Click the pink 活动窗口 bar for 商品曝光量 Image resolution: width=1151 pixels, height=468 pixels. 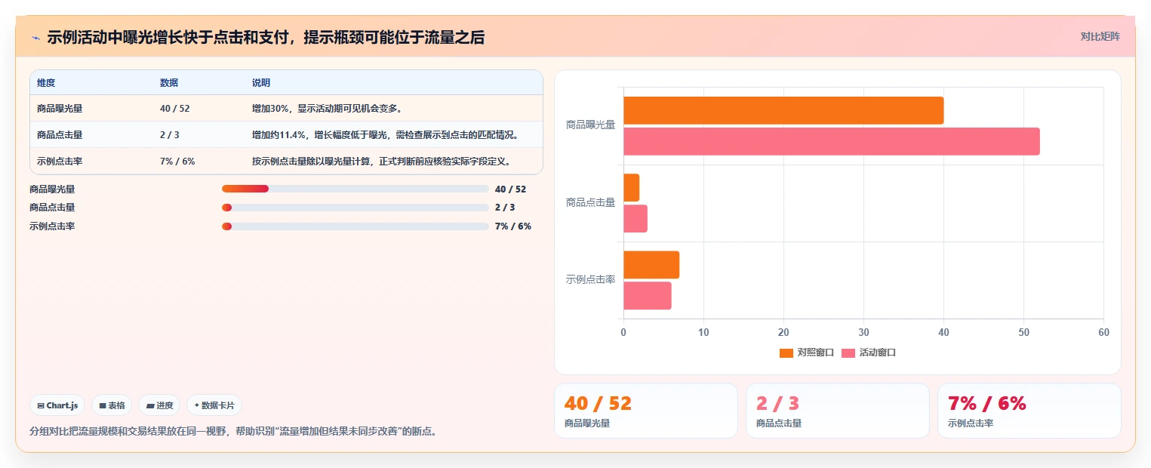click(x=832, y=141)
